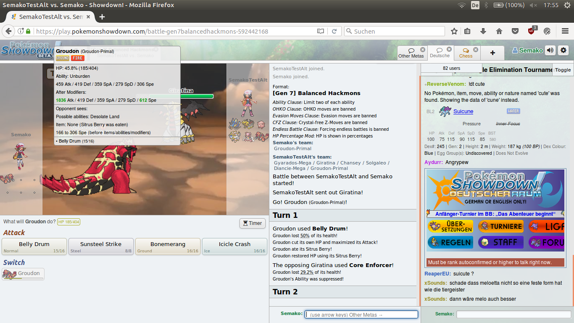Click the Suicune sprite icon in chat
This screenshot has width=574, height=323.
coord(445,111)
